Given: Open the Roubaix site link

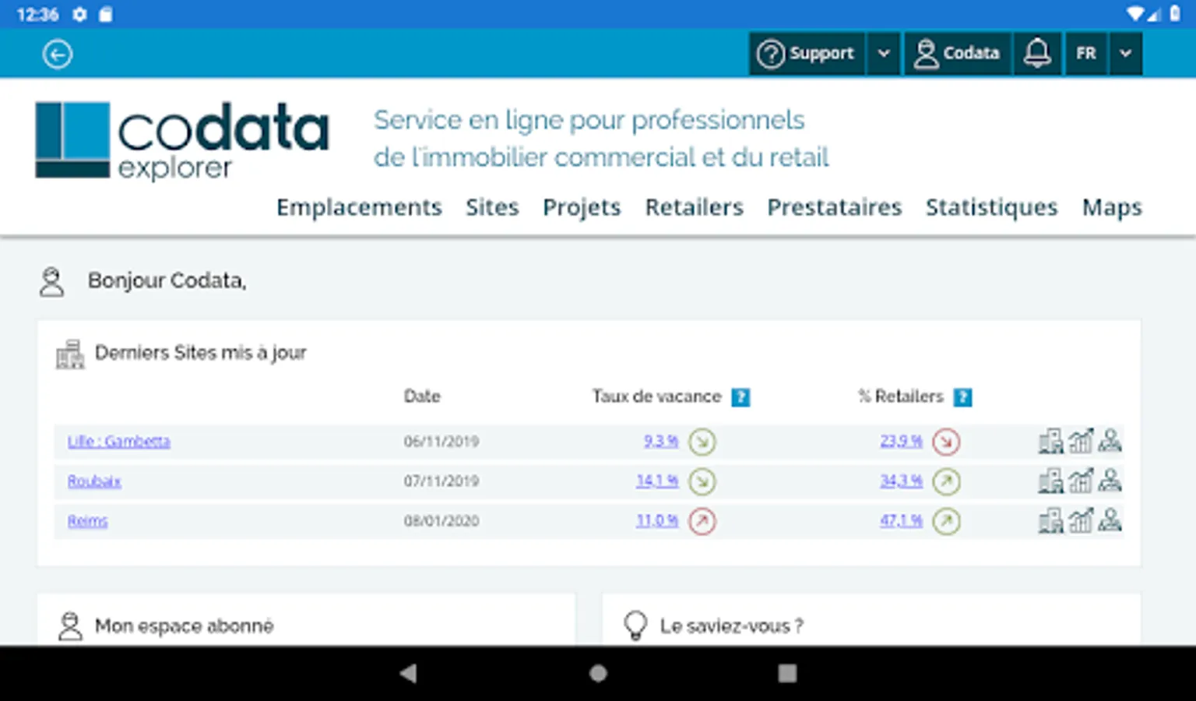Looking at the screenshot, I should [x=94, y=481].
